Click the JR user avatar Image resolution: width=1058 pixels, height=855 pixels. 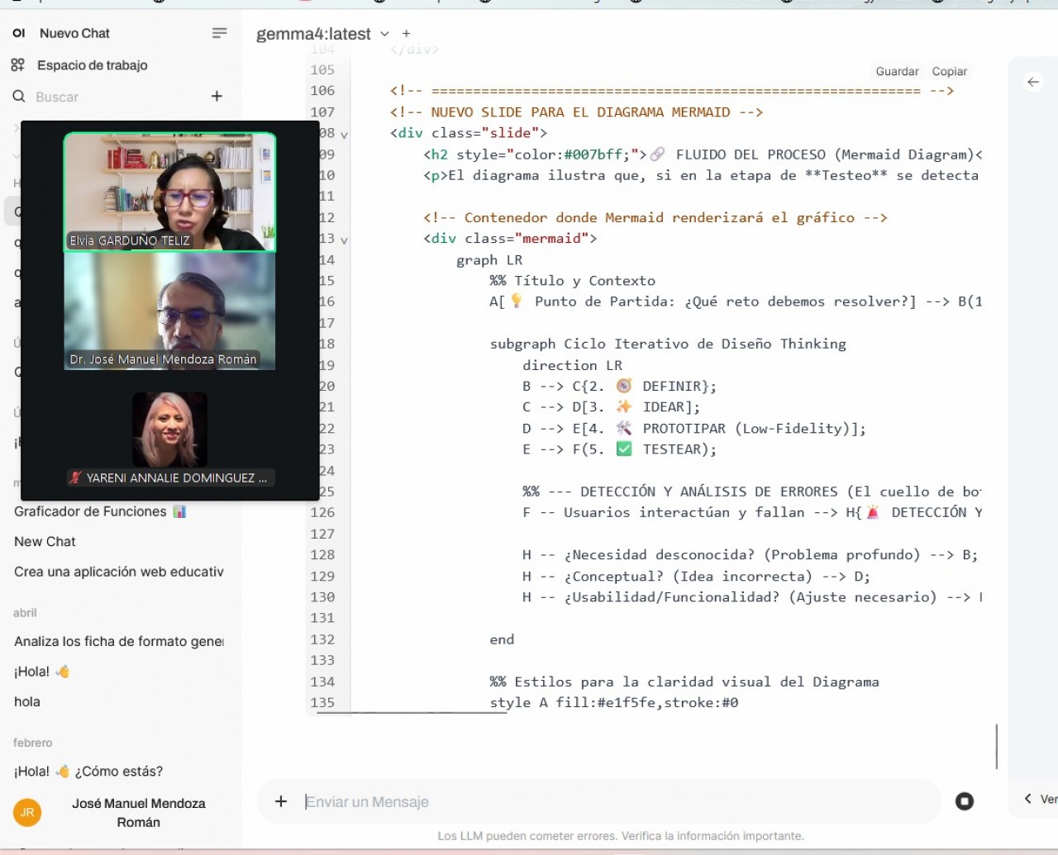coord(26,812)
